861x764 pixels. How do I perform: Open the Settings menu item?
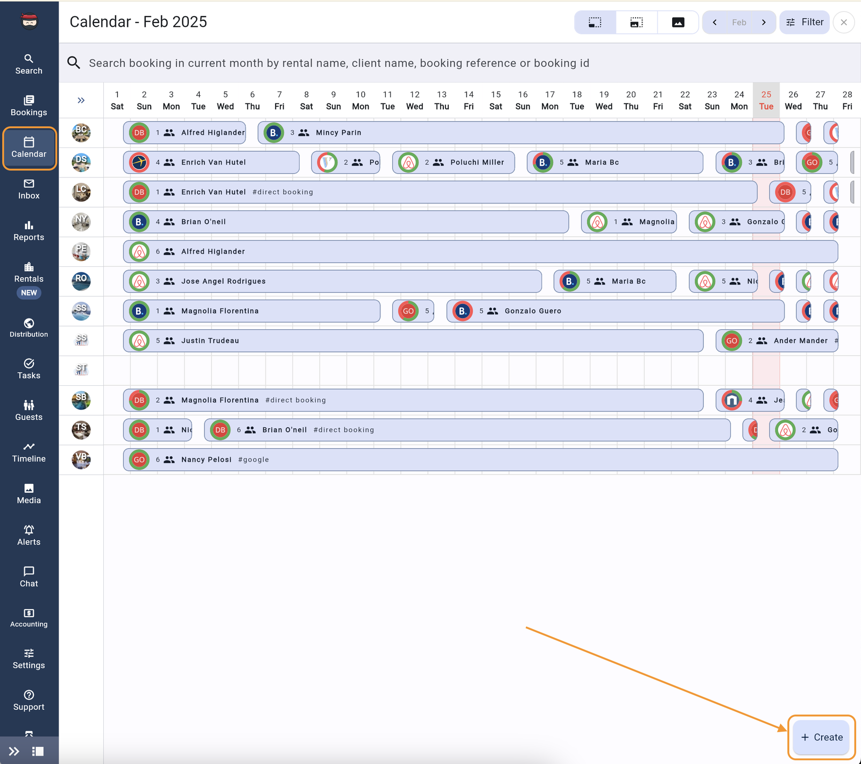(29, 659)
